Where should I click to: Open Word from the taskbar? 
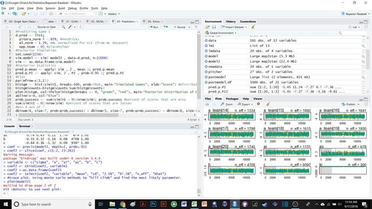[184, 204]
